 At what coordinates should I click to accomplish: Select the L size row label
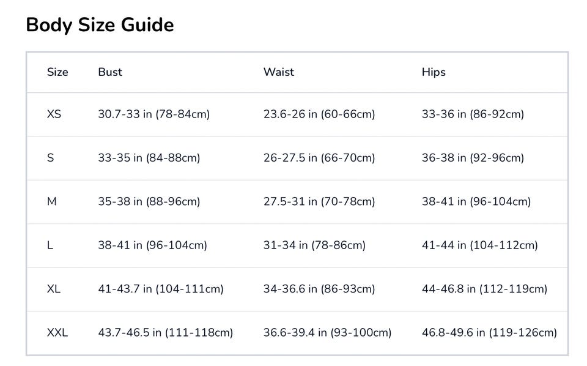click(50, 245)
